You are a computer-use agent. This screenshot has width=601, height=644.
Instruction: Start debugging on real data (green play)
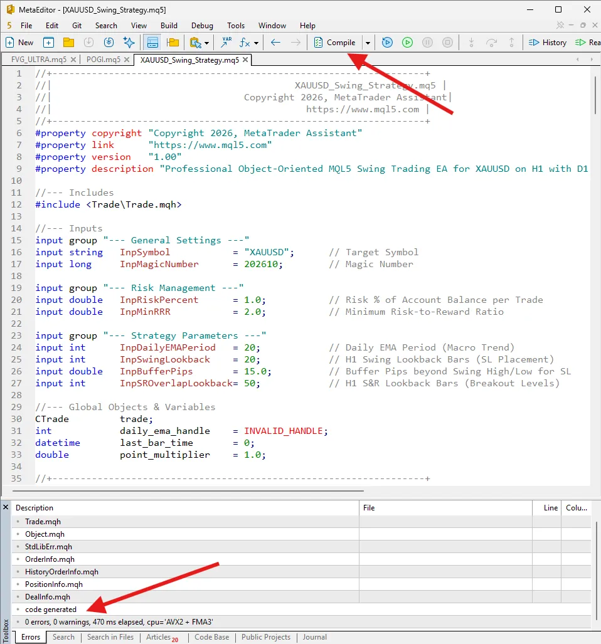[407, 42]
